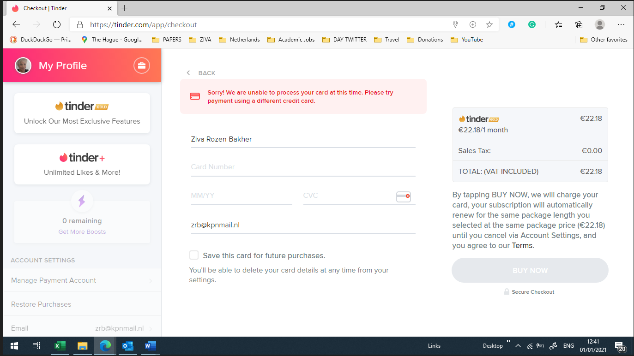This screenshot has height=356, width=634.
Task: Expand Manage Payment Account row chevron
Action: coord(151,281)
